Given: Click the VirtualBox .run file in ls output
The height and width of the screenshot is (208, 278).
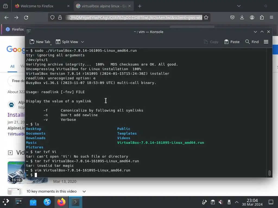Looking at the screenshot, I should click(161, 142).
